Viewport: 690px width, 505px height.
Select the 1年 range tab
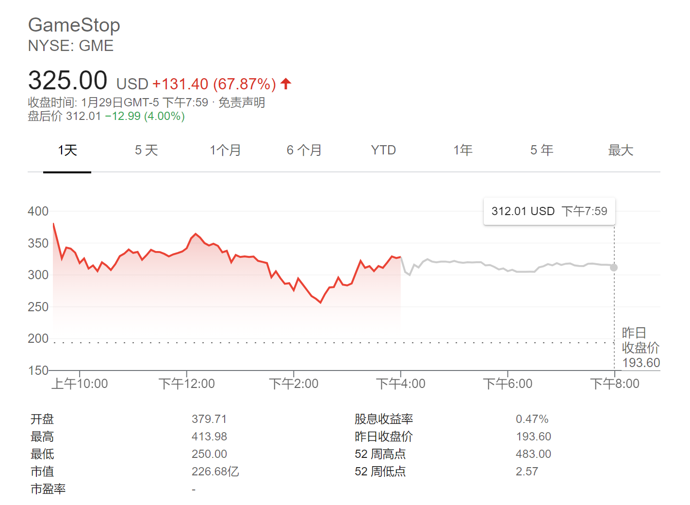click(463, 151)
